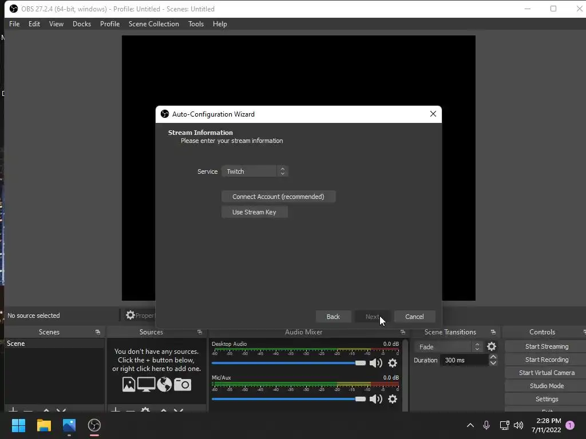Mute Desktop Audio speaker icon
586x439 pixels.
(375, 363)
